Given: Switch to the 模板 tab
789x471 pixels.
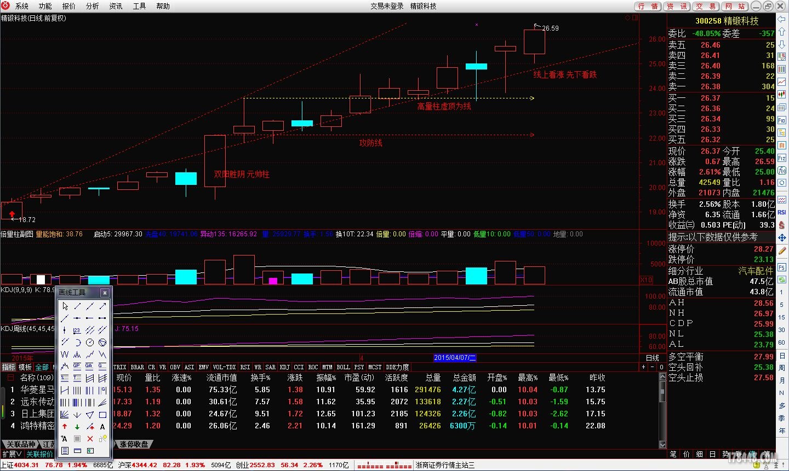Looking at the screenshot, I should point(25,367).
